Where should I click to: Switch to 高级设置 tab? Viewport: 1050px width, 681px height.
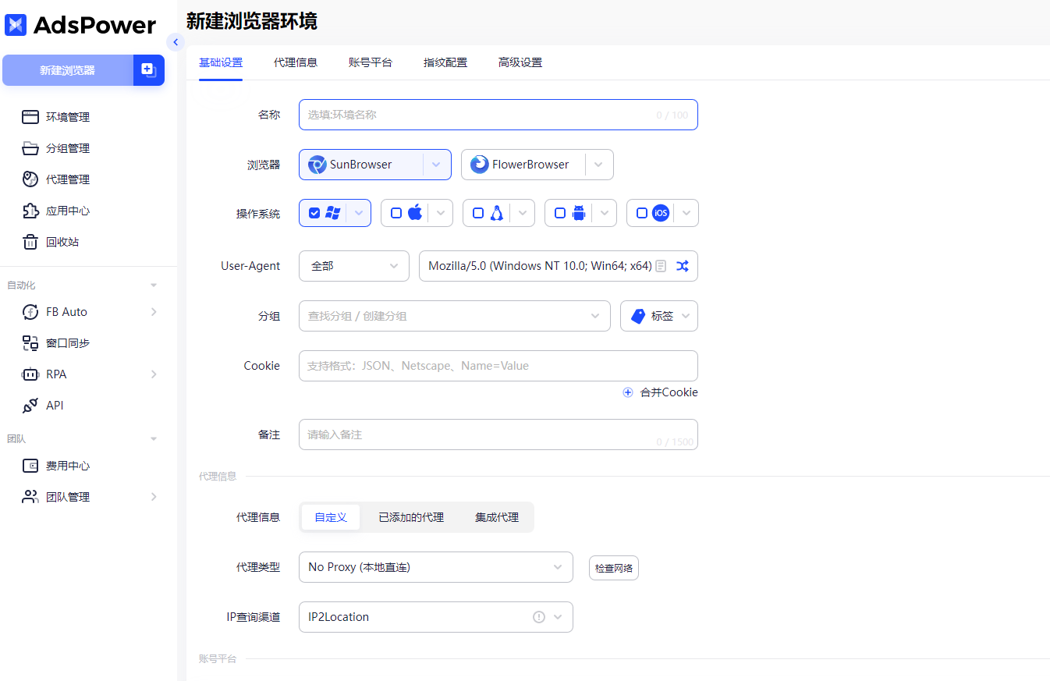[x=520, y=62]
